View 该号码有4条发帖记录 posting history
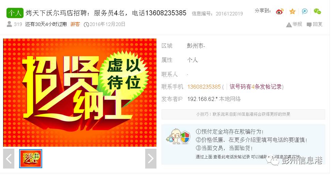Image resolution: width=333 pixels, height=175 pixels. tap(256, 87)
